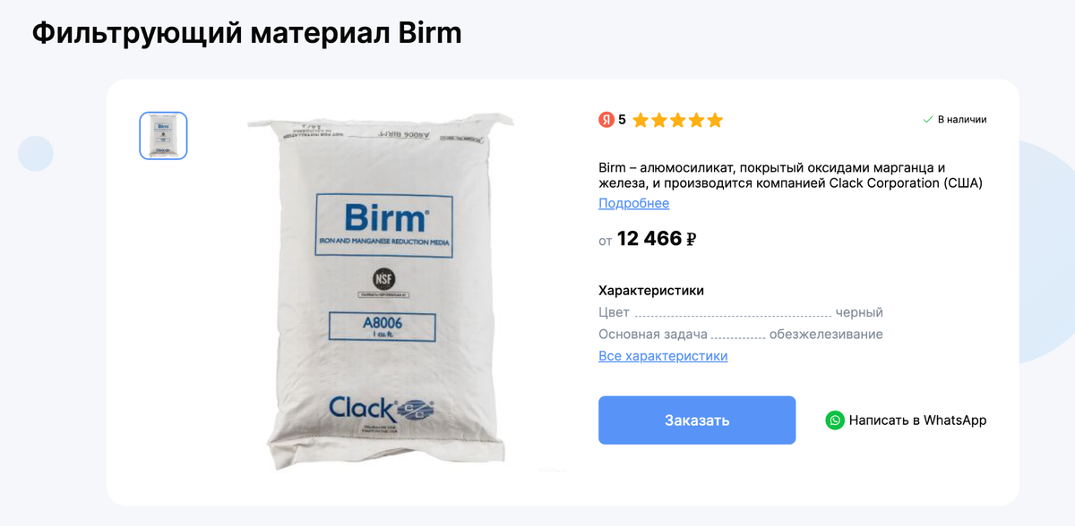Click the large Birm logo on the product photo
The width and height of the screenshot is (1075, 526).
[385, 217]
